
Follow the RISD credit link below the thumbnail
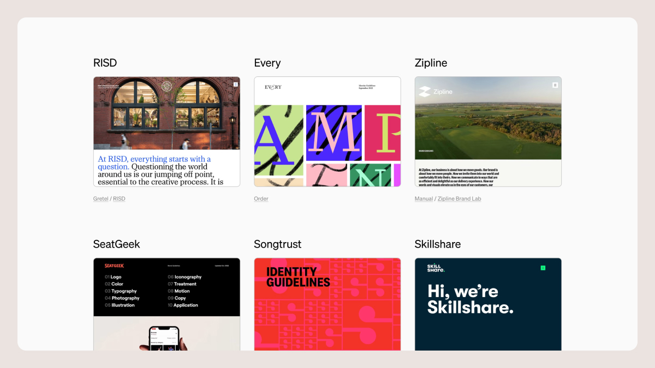point(119,199)
